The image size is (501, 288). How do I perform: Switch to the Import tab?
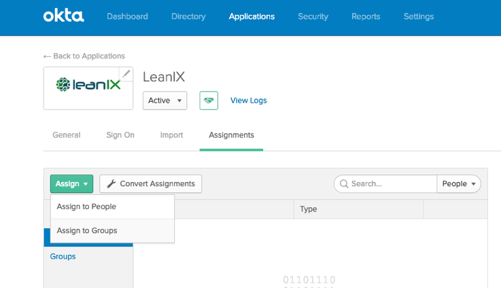pos(171,135)
